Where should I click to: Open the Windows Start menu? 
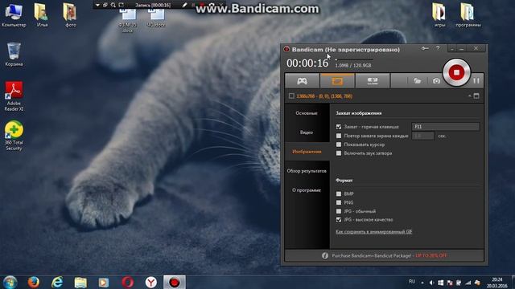[10, 282]
